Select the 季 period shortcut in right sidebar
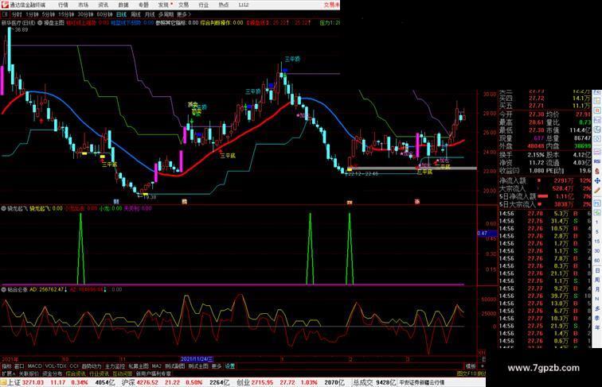 (x=597, y=318)
